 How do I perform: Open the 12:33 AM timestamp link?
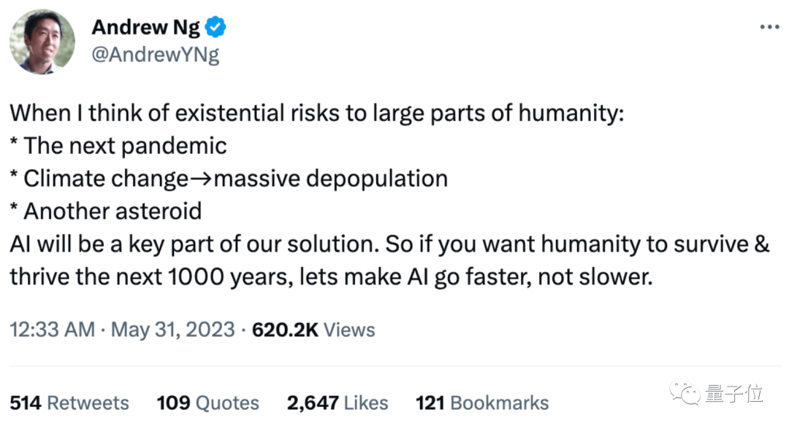52,330
